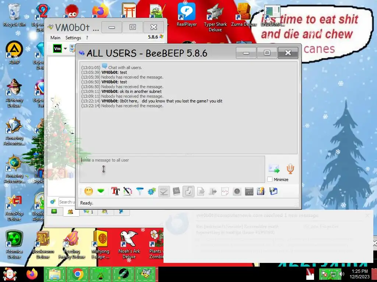Image resolution: width=377 pixels, height=282 pixels.
Task: Click the 5.8.6 version label in VM0b0t window
Action: [x=153, y=37]
